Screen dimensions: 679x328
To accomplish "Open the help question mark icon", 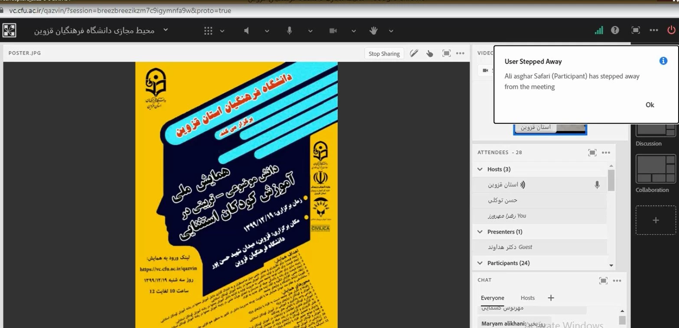I will pyautogui.click(x=615, y=30).
